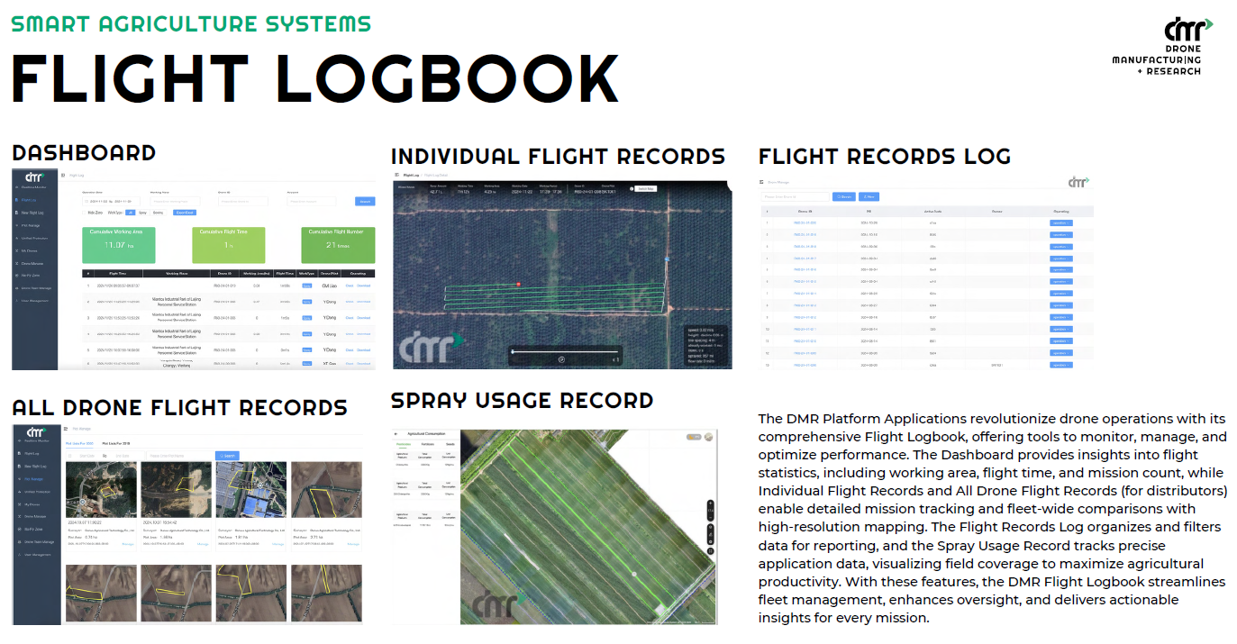The image size is (1237, 644).
Task: Click the Switch Map button on flight map
Action: (645, 188)
